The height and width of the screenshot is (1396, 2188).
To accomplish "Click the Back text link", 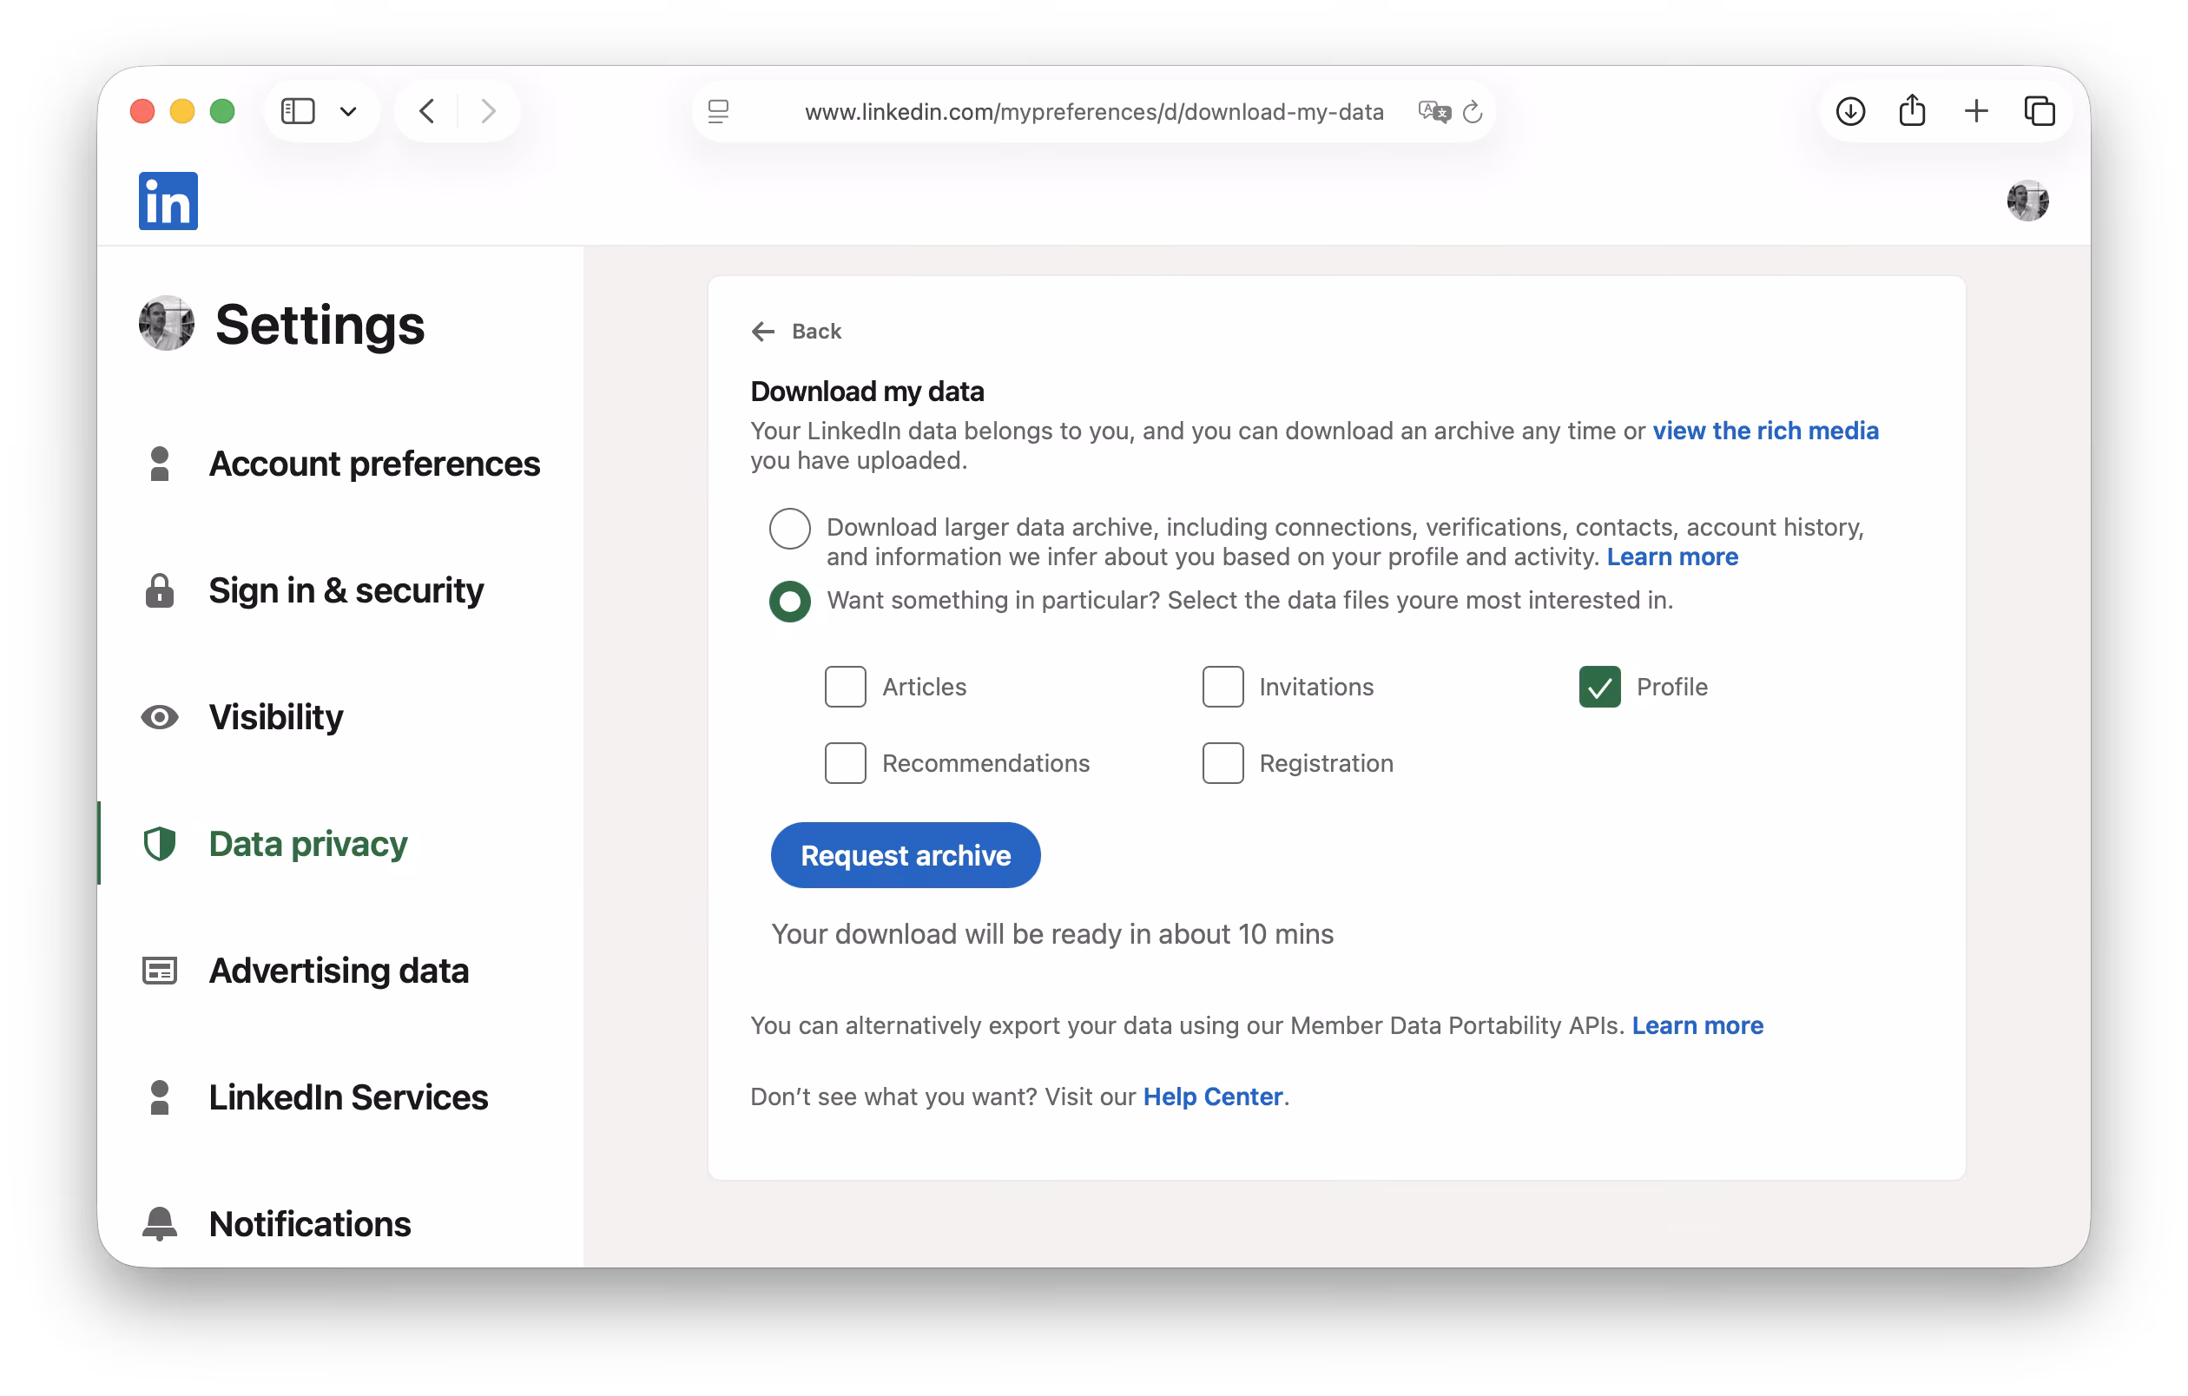I will coord(816,332).
